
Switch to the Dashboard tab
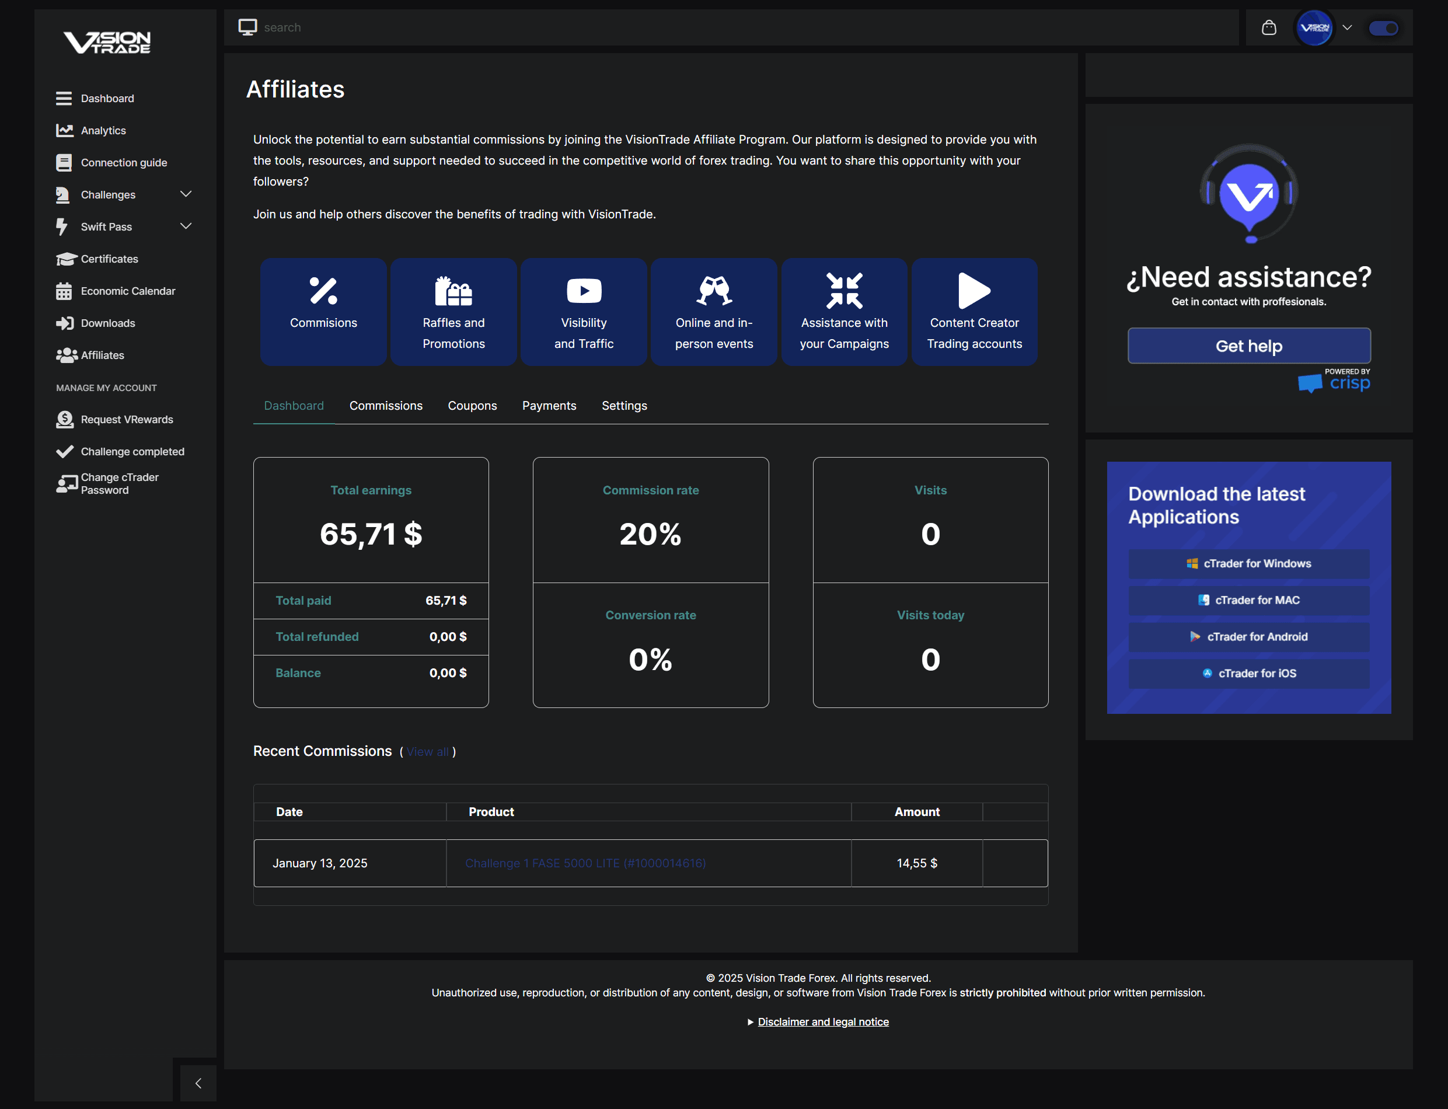click(x=294, y=406)
